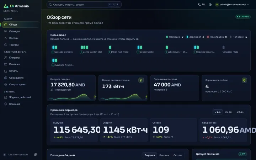Switch chart to Сессии tab
The height and width of the screenshot is (160, 256).
pos(178,155)
